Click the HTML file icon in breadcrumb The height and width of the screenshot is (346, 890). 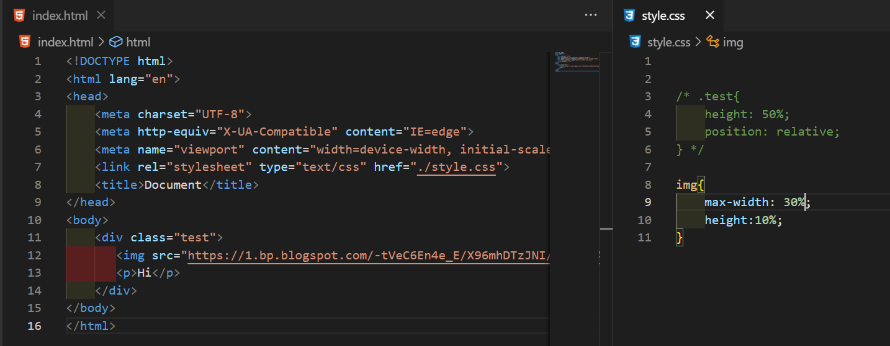[25, 42]
